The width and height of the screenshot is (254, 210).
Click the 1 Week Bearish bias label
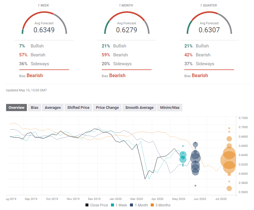coord(35,75)
